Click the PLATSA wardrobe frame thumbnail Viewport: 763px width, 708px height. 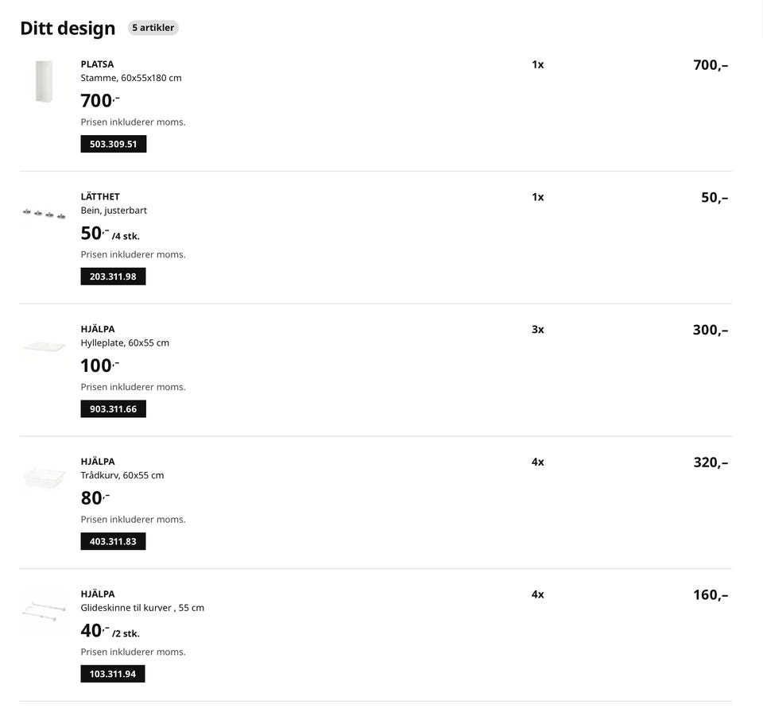[44, 82]
